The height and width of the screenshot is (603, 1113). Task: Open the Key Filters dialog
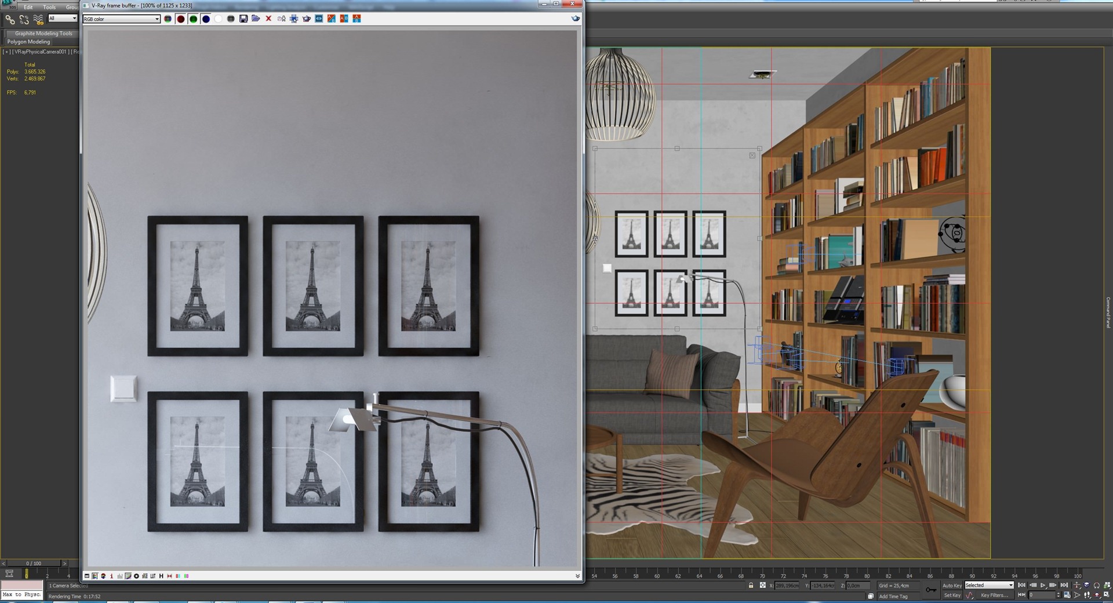[995, 595]
